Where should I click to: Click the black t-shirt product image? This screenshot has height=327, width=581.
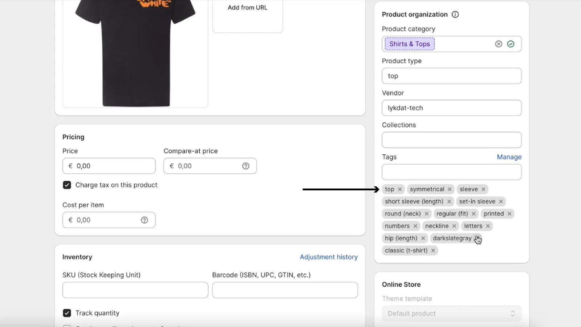(135, 53)
